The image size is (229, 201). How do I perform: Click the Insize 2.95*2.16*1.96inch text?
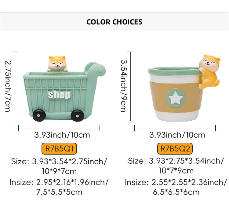coord(59,187)
